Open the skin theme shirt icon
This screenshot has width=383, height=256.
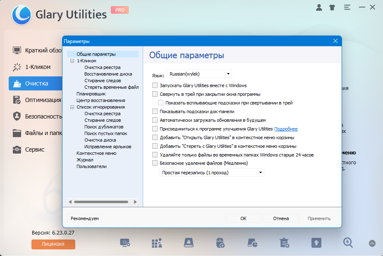click(x=332, y=7)
